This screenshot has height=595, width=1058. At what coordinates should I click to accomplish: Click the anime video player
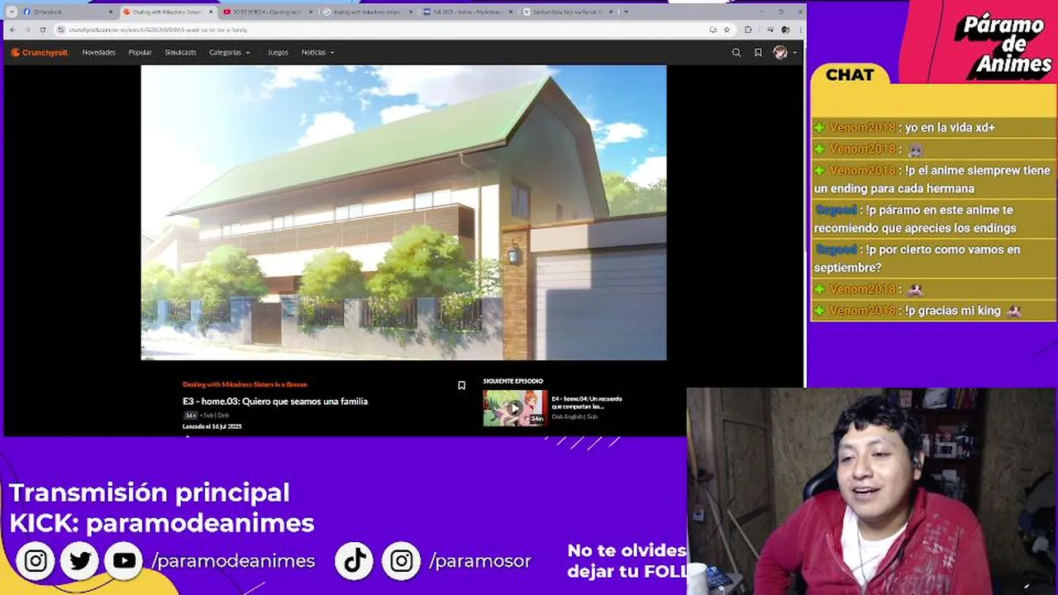(x=403, y=212)
